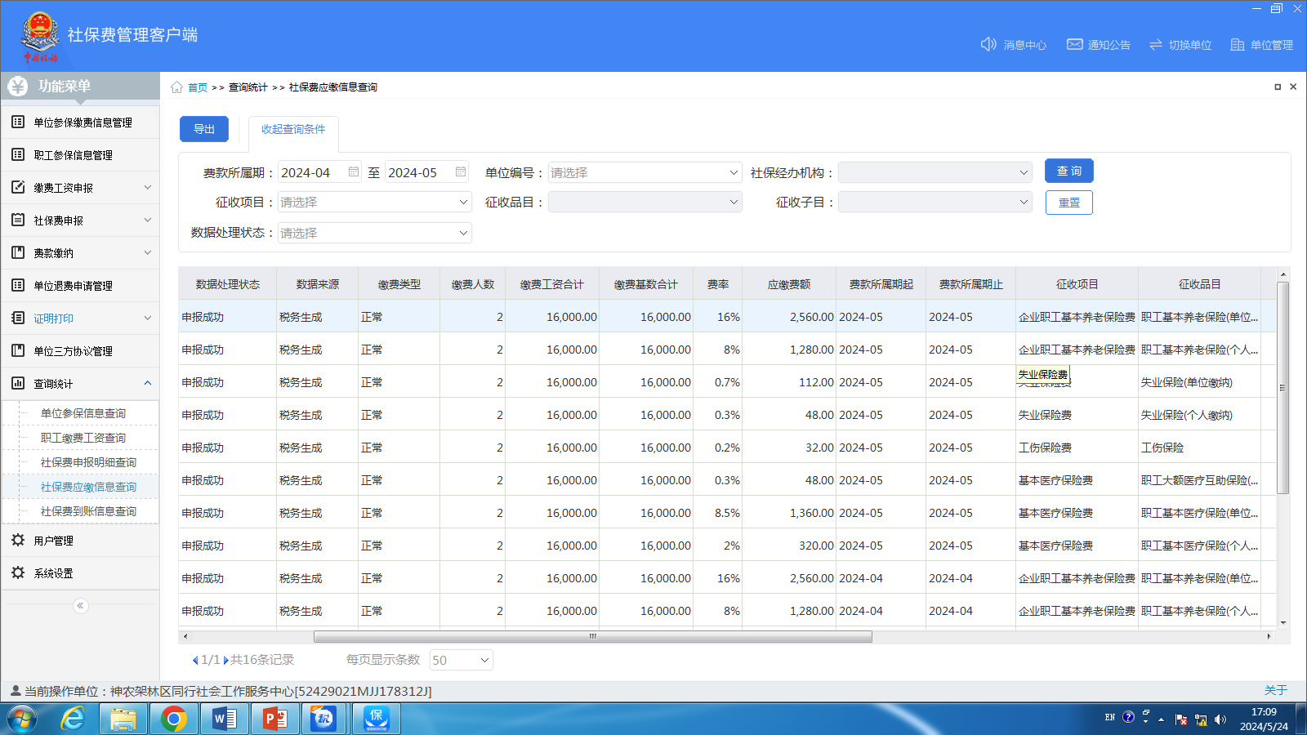Open the 单位管理 building icon
1307x735 pixels.
[x=1238, y=44]
